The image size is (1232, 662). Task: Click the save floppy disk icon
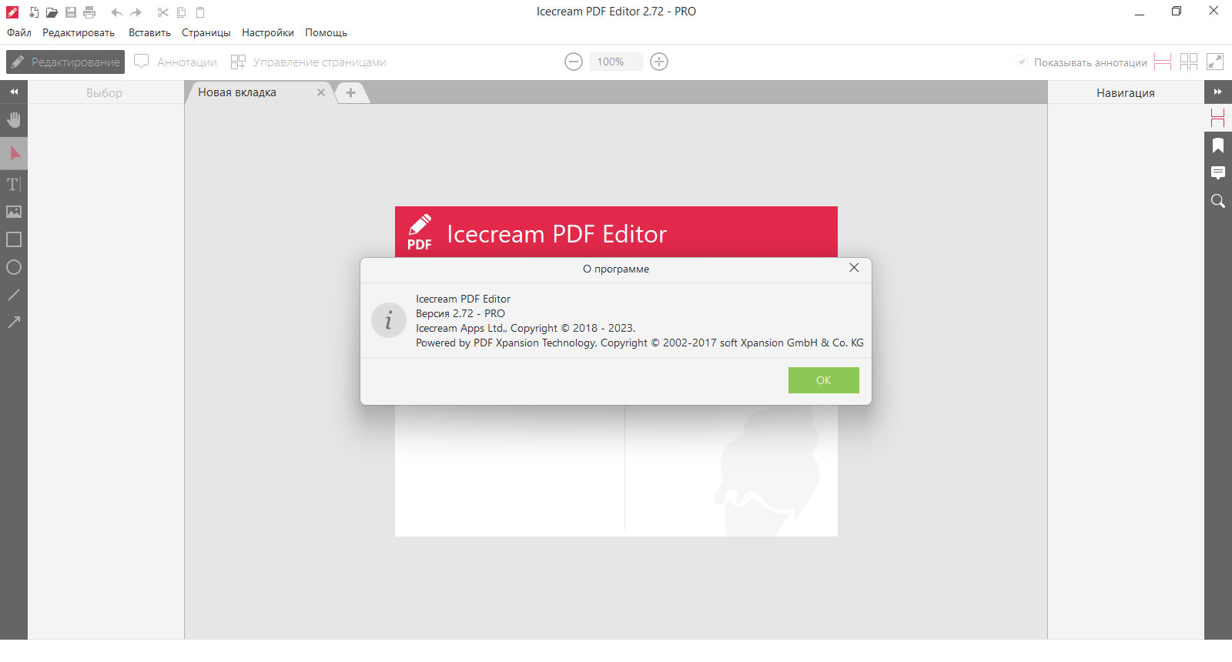[x=71, y=12]
